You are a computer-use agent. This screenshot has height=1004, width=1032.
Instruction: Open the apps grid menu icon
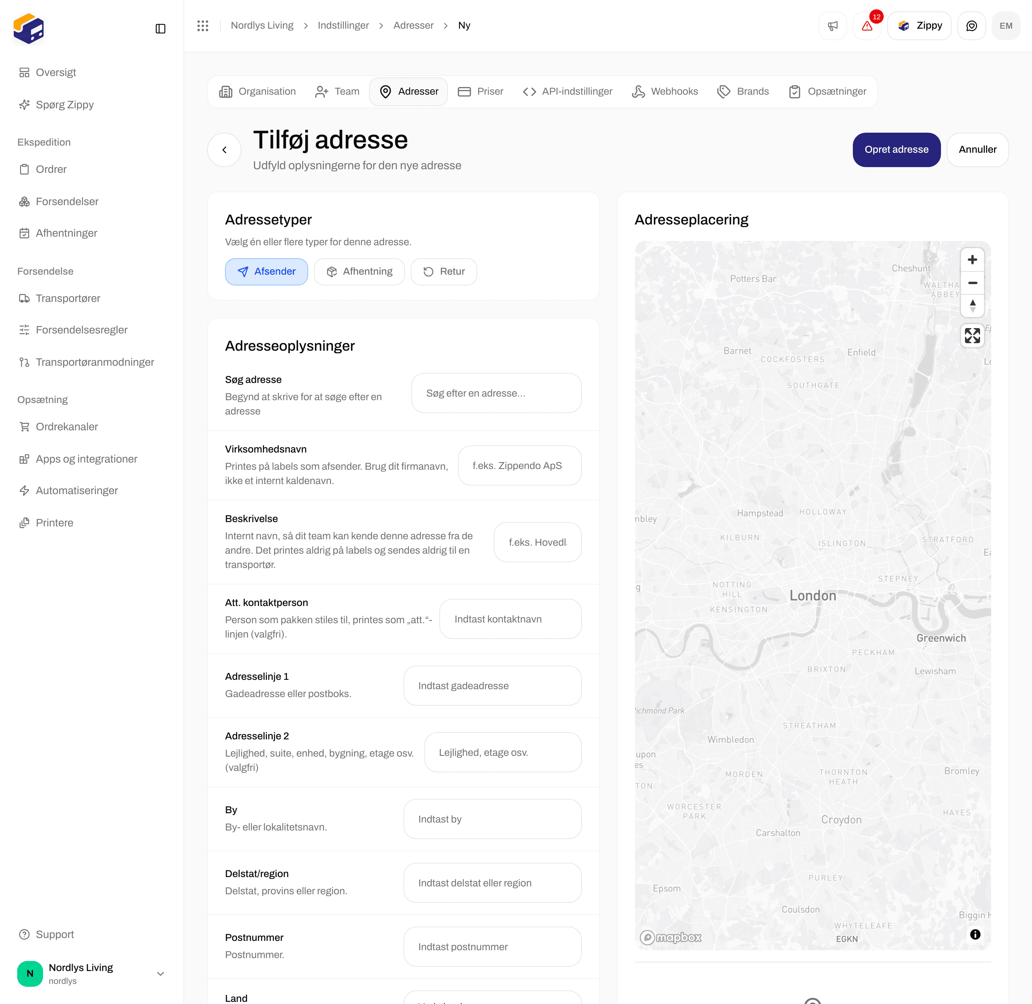tap(203, 25)
